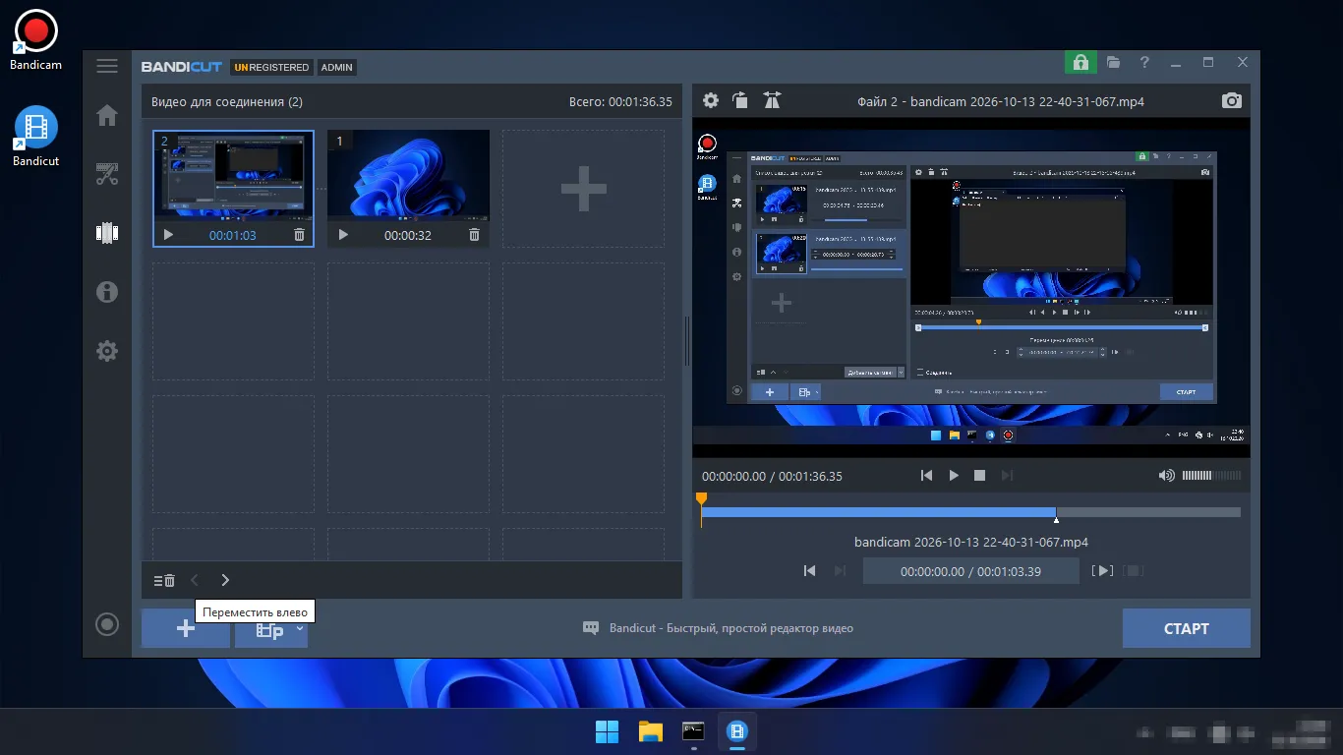Open File Explorer from the taskbar
Screen dimensions: 1343x755
click(x=651, y=731)
